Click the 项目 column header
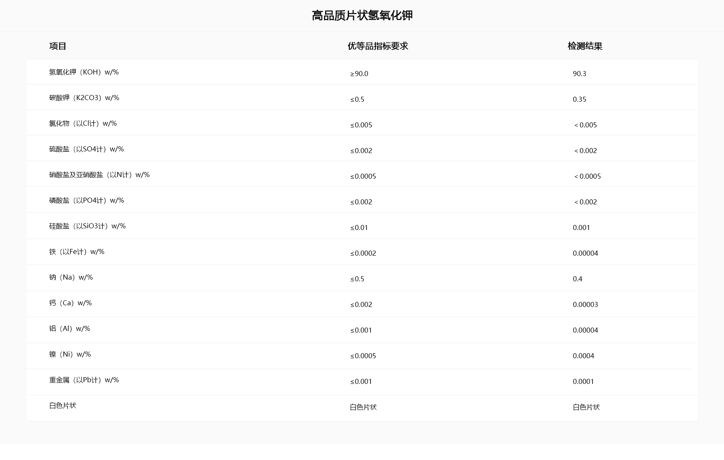This screenshot has width=724, height=460. click(58, 46)
